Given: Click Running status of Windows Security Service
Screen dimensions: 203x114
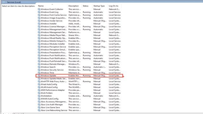Looking at the screenshot, I should pos(87,70).
